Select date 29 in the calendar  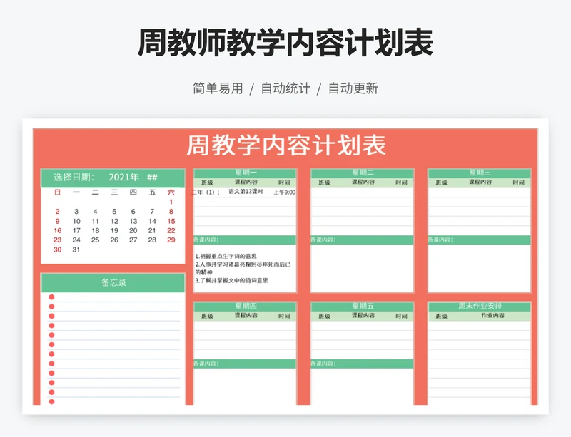pos(171,240)
